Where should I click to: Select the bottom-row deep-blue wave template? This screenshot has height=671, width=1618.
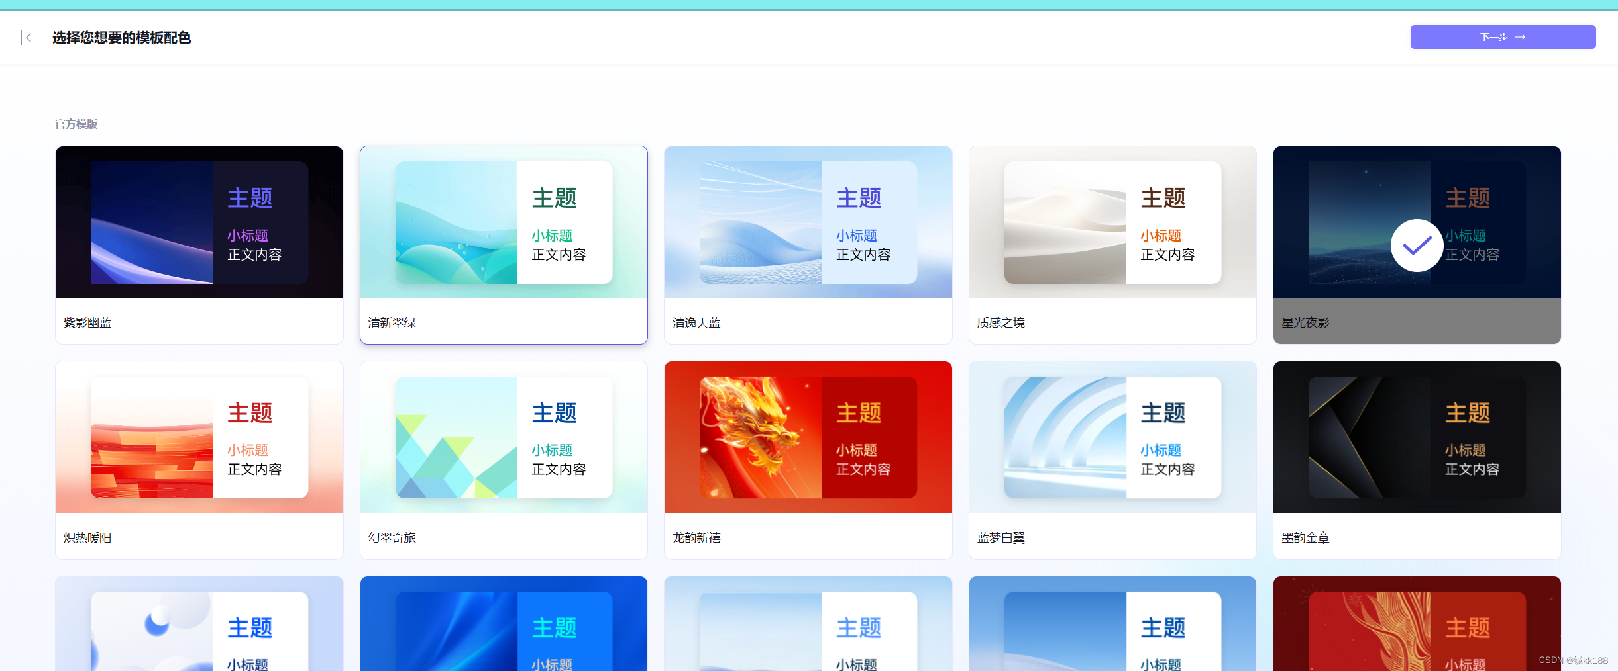click(x=504, y=624)
